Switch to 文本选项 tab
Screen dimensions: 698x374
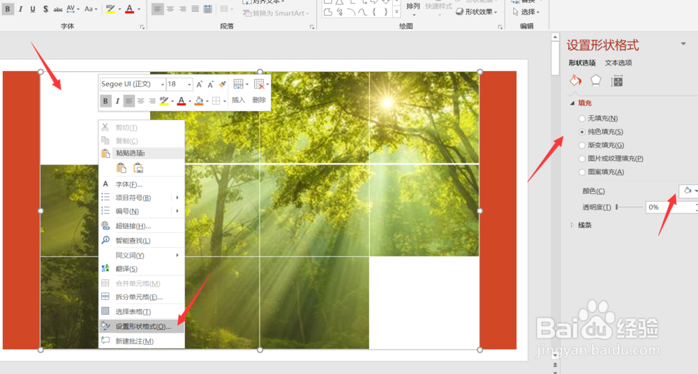click(618, 63)
